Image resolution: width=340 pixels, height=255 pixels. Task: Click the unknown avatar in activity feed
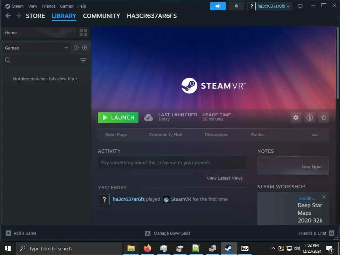coord(104,200)
